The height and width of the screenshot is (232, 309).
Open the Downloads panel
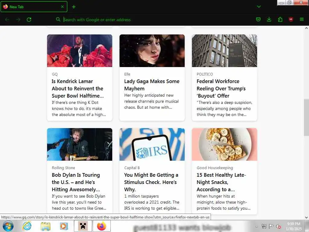point(269,19)
